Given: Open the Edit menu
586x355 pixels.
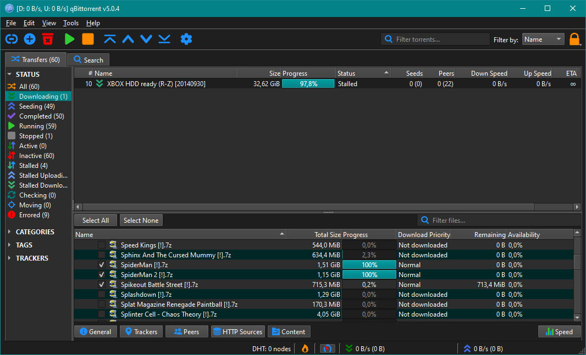Looking at the screenshot, I should (29, 23).
